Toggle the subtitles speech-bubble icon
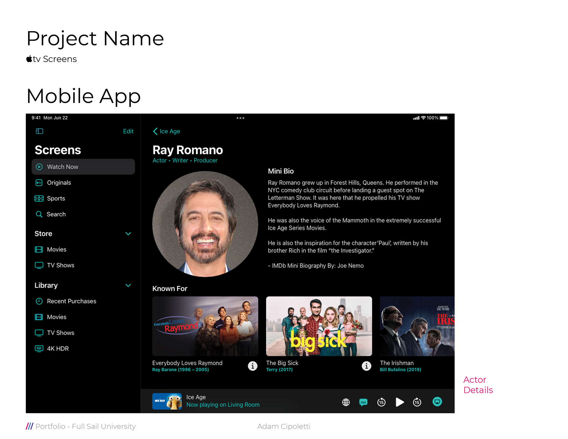The image size is (568, 439). click(x=363, y=402)
